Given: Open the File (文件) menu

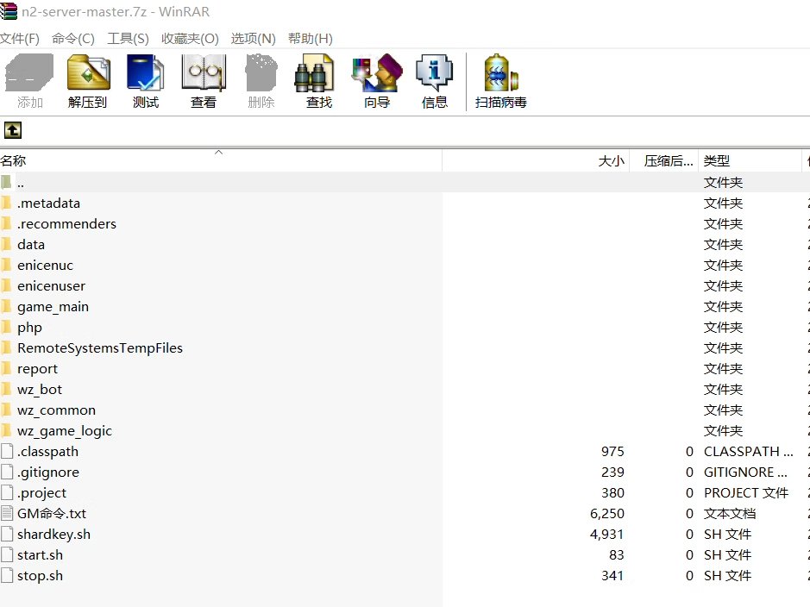Looking at the screenshot, I should (x=20, y=39).
